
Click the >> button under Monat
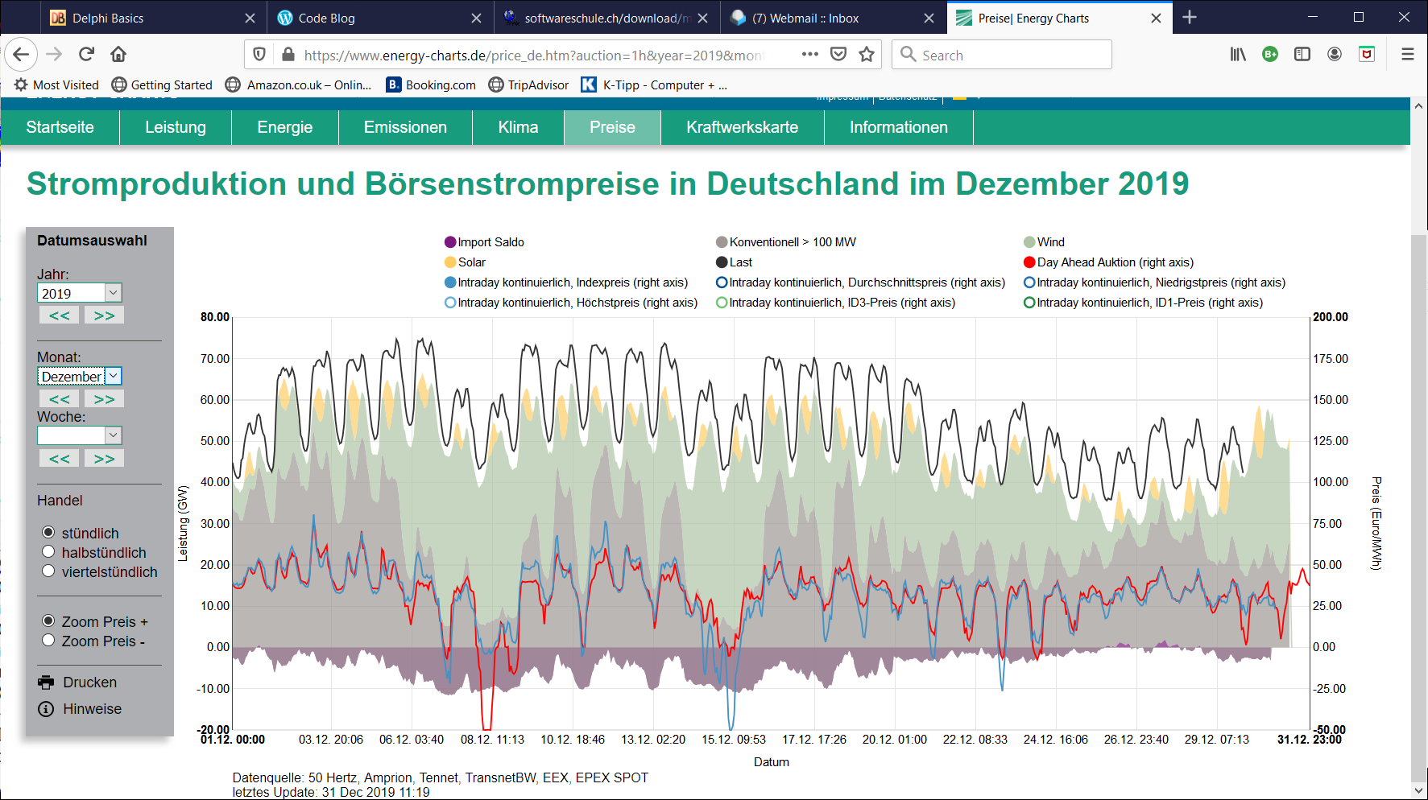[103, 398]
